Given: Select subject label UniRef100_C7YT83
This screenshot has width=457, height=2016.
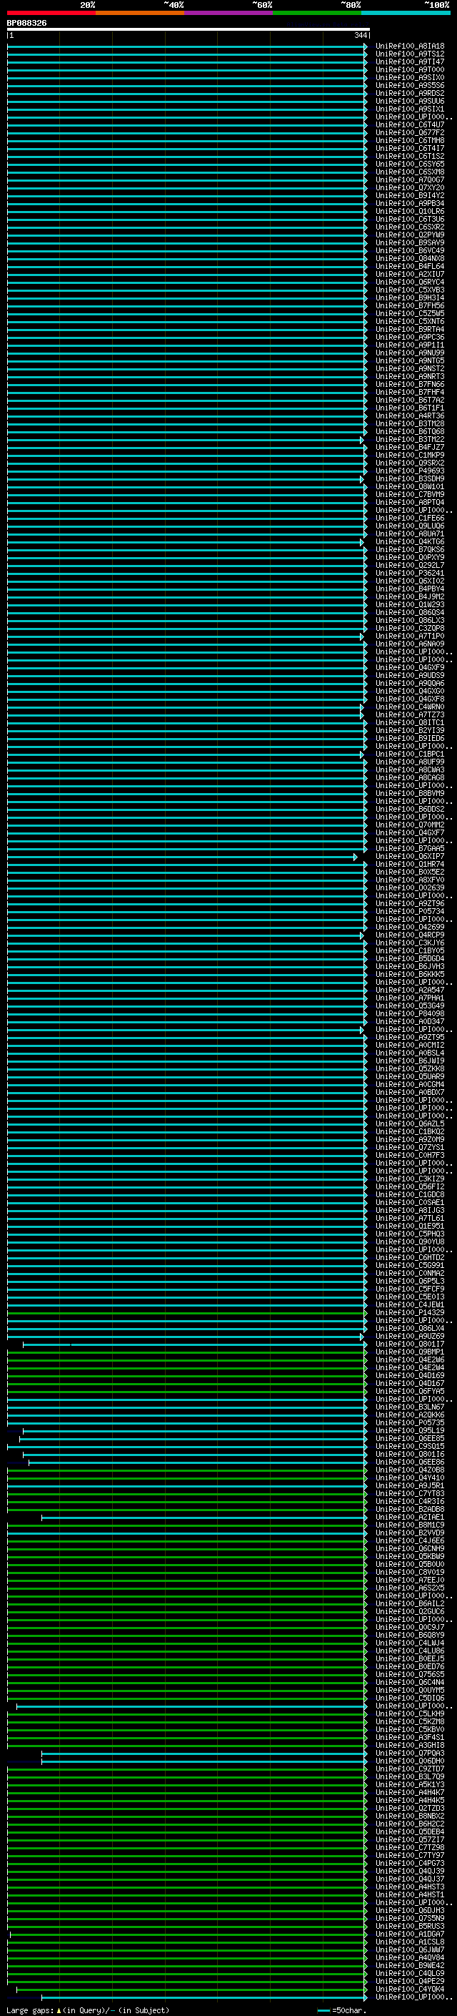Looking at the screenshot, I should (409, 1493).
